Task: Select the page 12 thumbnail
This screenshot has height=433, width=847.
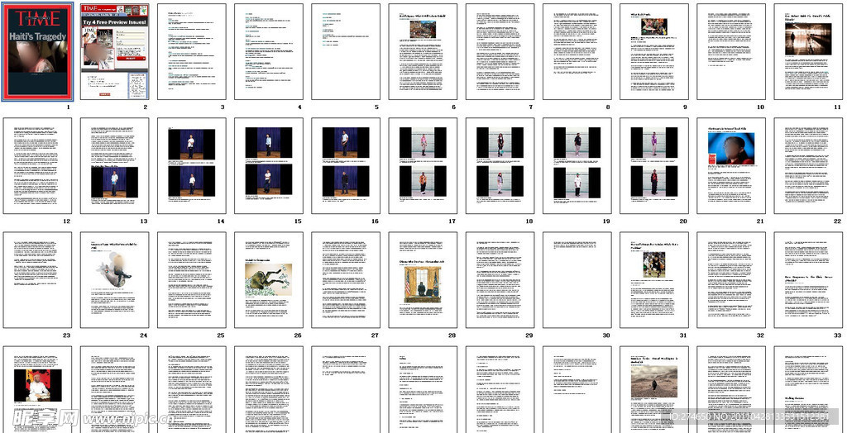Action: coord(37,166)
